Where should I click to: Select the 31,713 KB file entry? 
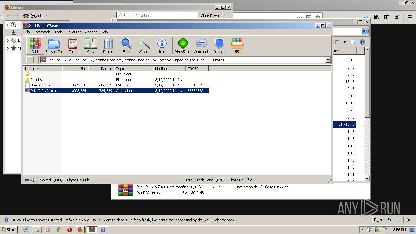(x=344, y=124)
